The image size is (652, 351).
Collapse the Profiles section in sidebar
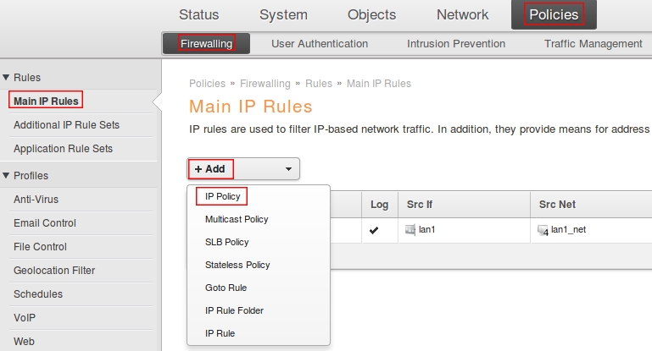[7, 176]
